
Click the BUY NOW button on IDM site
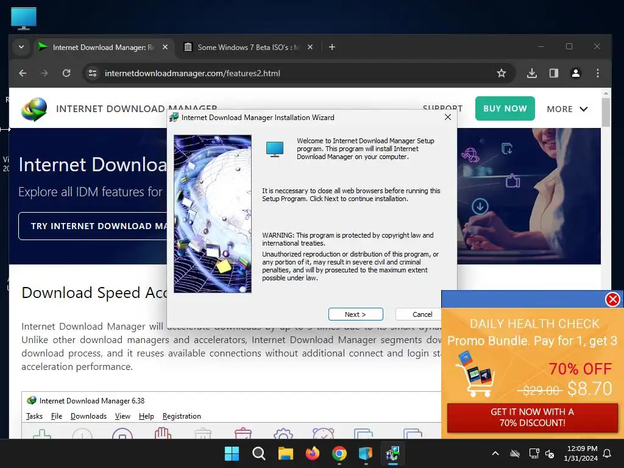505,108
